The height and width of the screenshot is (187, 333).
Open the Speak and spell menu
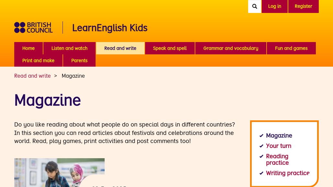coord(170,48)
